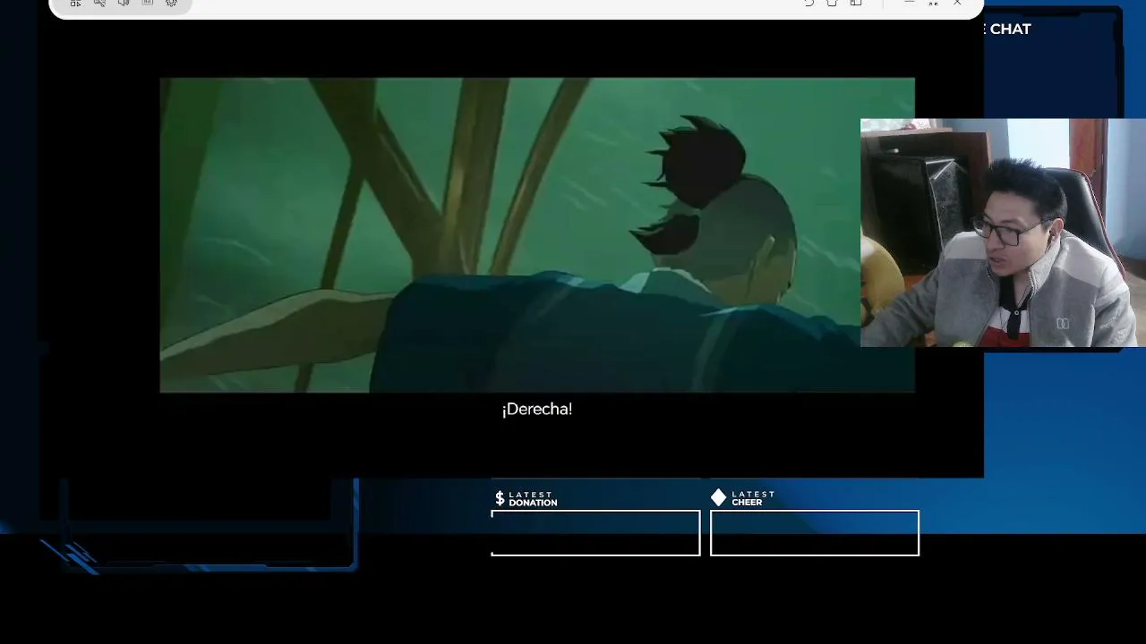Click the speaker volume icon in the top bar
This screenshot has height=644, width=1146.
[x=124, y=4]
